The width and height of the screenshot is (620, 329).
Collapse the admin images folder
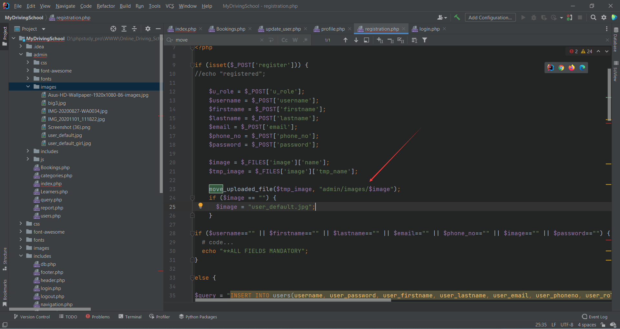28,87
